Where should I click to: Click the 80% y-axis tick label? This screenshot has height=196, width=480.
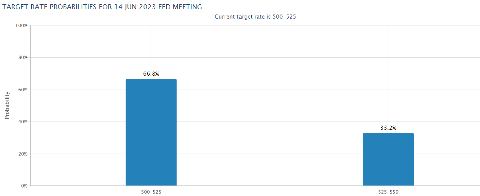(22, 58)
